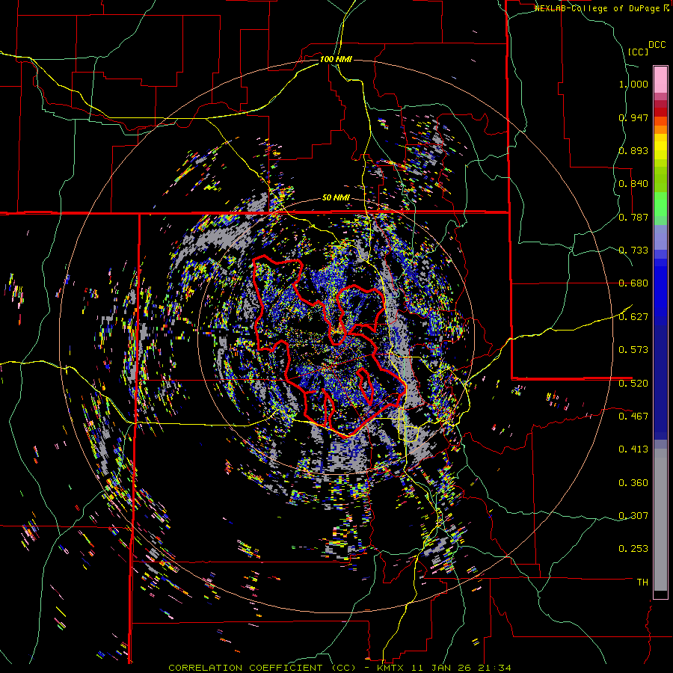The image size is (673, 673).
Task: Click the 0.520 legend value
Action: click(633, 384)
